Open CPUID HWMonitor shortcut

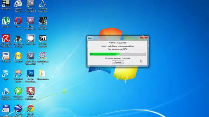[30, 94]
